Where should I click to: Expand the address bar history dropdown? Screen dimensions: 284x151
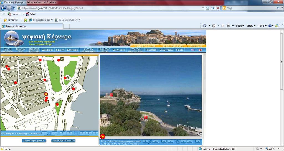point(203,8)
